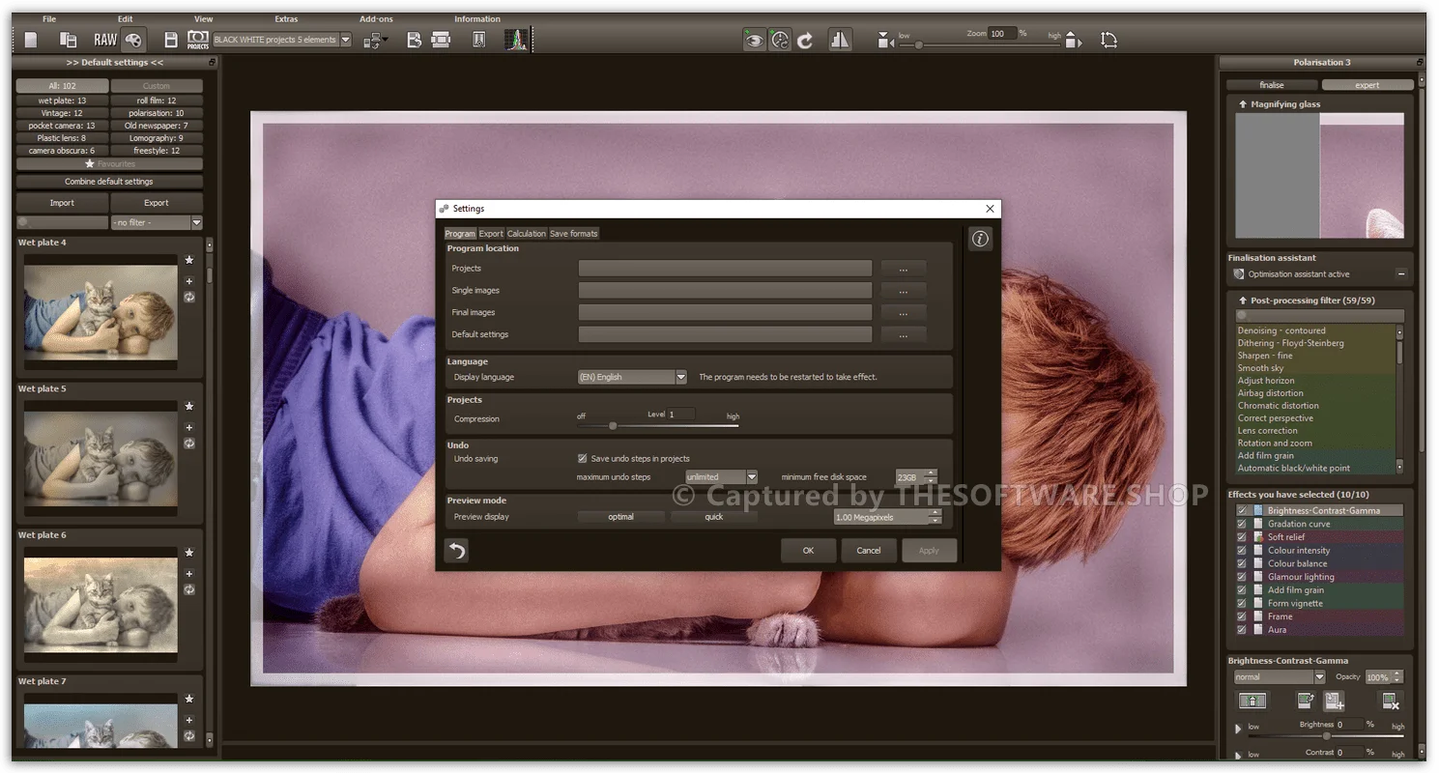The image size is (1439, 773).
Task: Click refresh icon beside Wet plate 6
Action: (189, 589)
